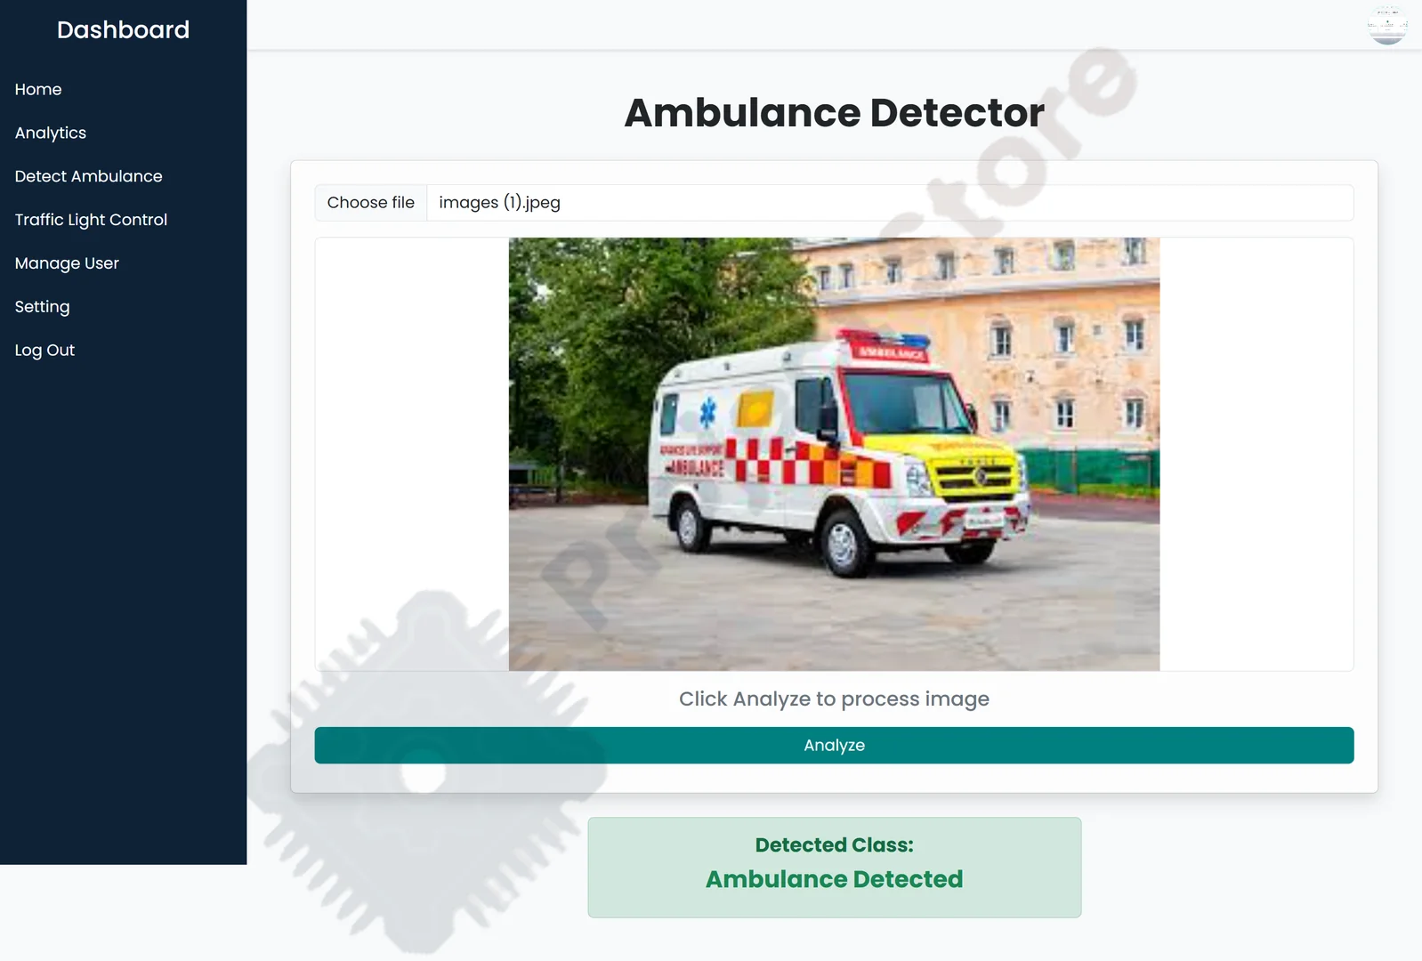Click the Ambulance Detector heading

(834, 113)
